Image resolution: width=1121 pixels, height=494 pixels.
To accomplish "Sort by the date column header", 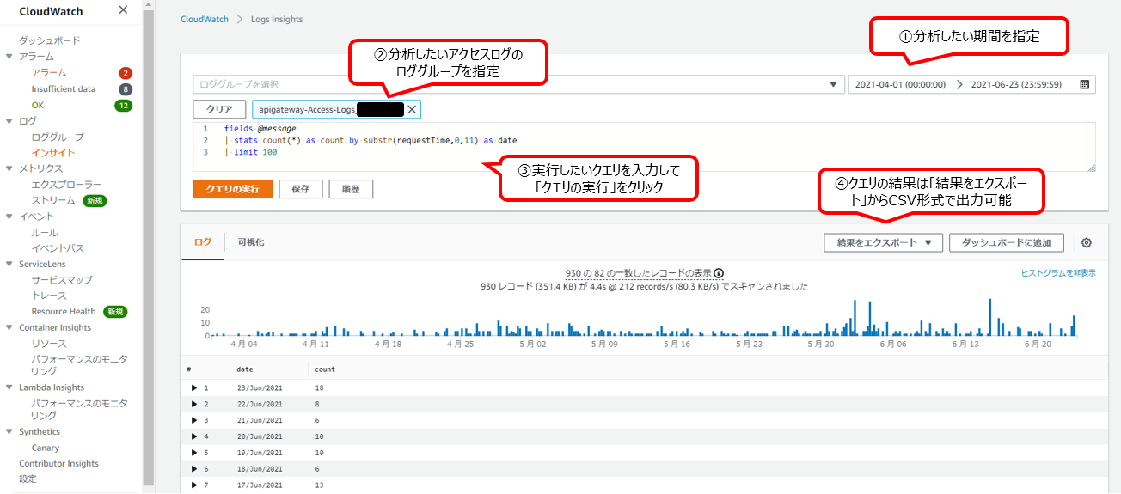I will pyautogui.click(x=245, y=369).
